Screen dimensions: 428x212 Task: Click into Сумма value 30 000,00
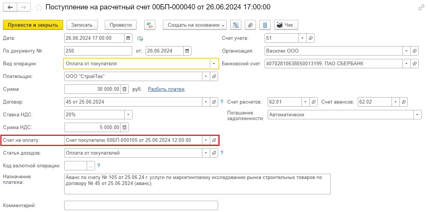pyautogui.click(x=92, y=89)
